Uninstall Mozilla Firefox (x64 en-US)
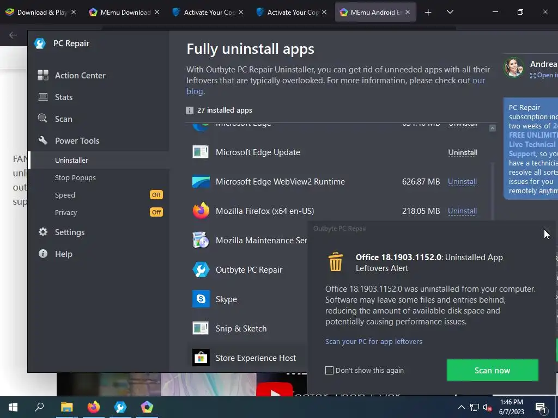The width and height of the screenshot is (558, 418). (x=462, y=211)
